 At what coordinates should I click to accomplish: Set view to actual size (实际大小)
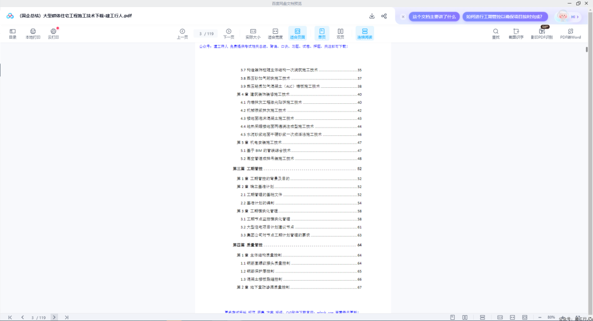[x=253, y=34]
